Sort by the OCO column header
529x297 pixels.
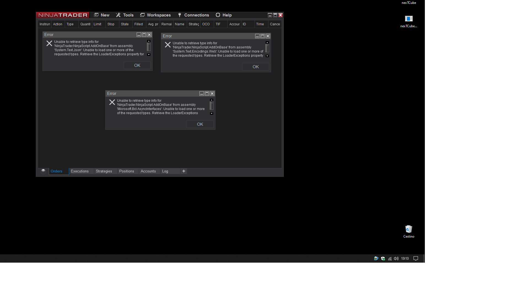(207, 24)
